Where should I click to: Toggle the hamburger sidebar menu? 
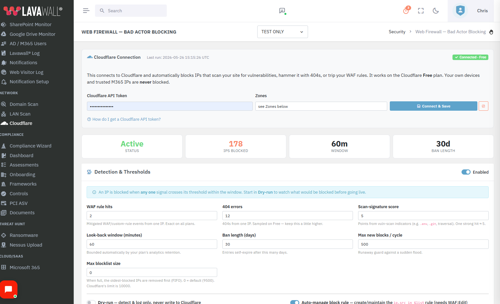(x=86, y=11)
